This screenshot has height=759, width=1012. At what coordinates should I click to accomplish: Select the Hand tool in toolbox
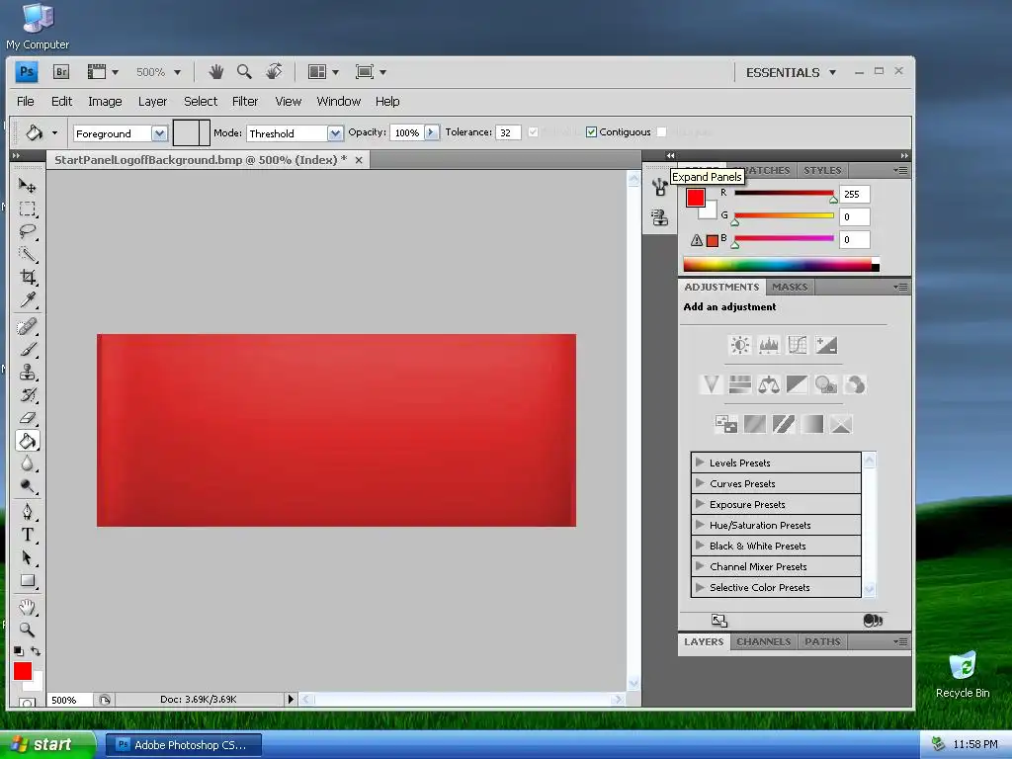[x=27, y=607]
